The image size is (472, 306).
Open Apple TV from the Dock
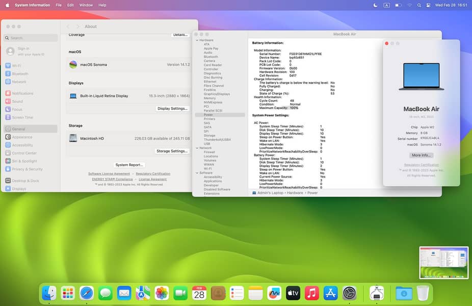(293, 293)
